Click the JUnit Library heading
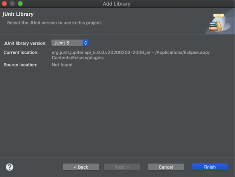The width and height of the screenshot is (235, 177). pyautogui.click(x=18, y=14)
